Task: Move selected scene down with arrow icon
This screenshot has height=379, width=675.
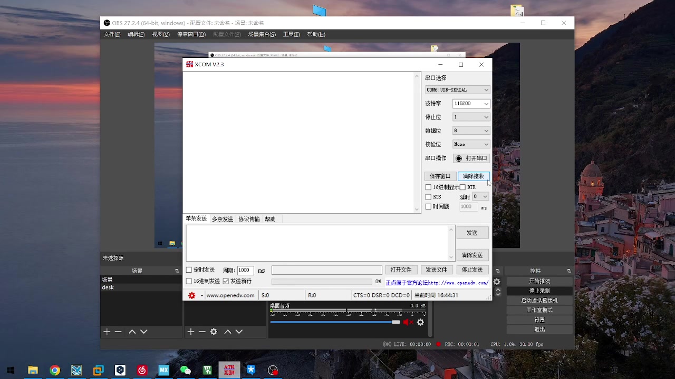Action: [143, 332]
